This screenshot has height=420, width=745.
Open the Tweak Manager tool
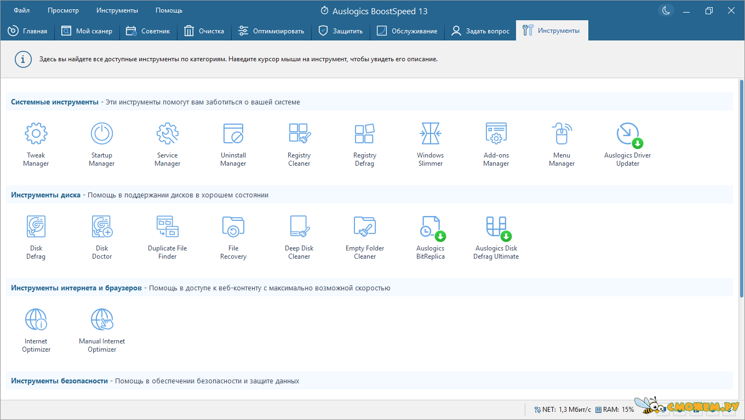point(36,144)
